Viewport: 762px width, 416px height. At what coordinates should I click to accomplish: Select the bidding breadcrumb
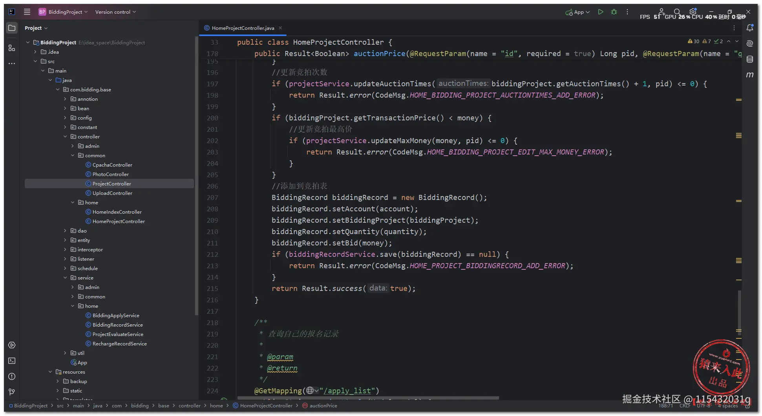pos(140,405)
